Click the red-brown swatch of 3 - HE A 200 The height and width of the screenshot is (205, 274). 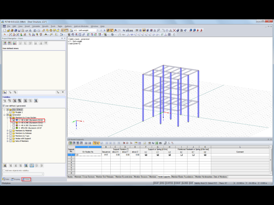pyautogui.click(x=17, y=125)
